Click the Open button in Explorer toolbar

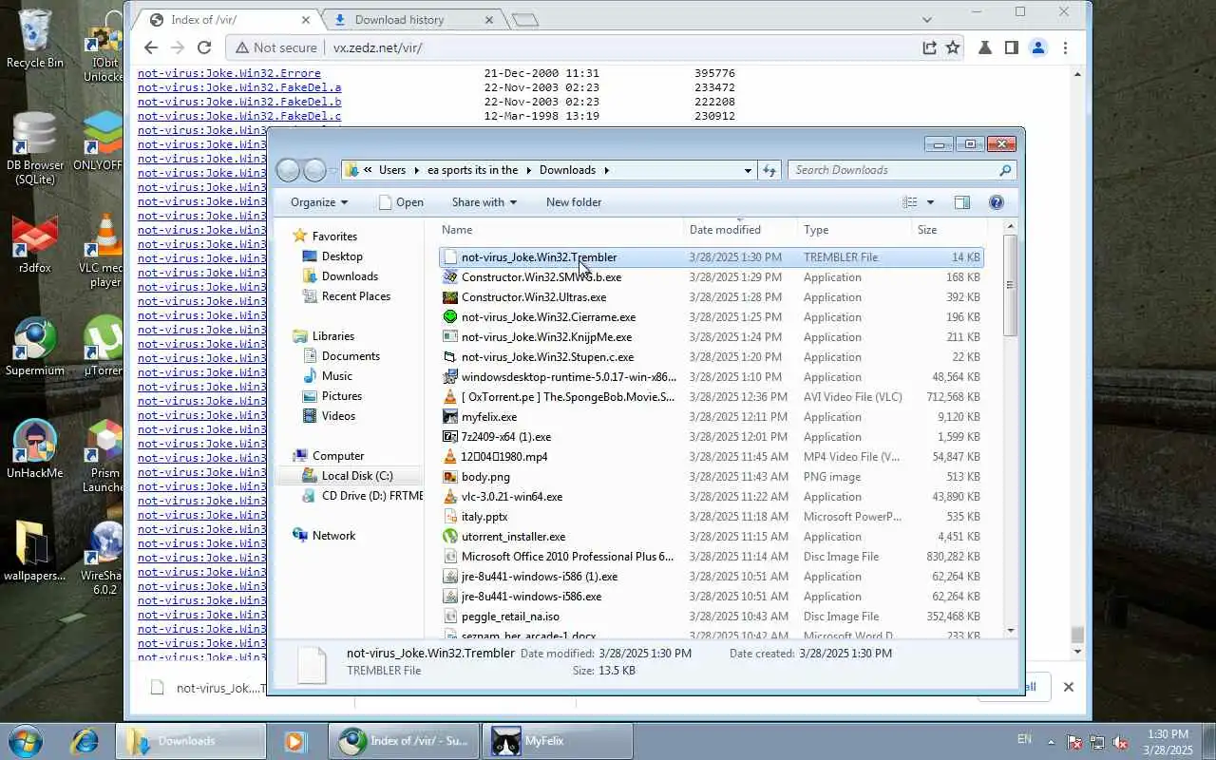(x=401, y=202)
